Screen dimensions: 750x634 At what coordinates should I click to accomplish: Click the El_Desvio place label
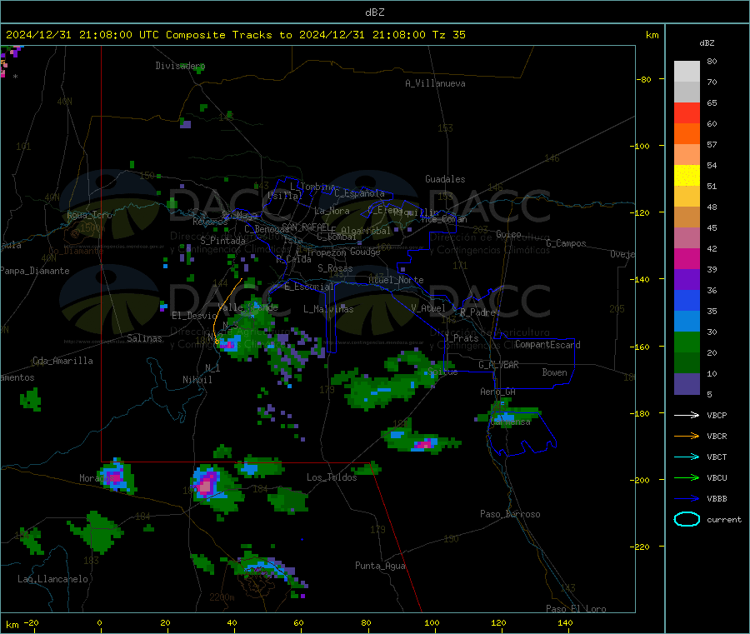[x=195, y=316]
